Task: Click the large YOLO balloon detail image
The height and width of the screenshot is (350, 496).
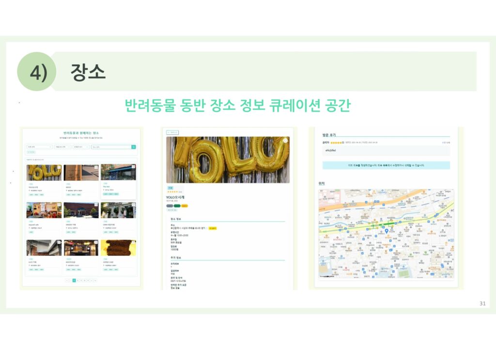Action: tap(228, 160)
